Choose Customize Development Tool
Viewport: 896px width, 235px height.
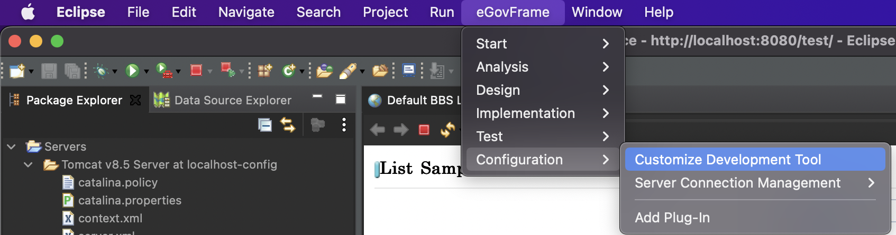coord(755,160)
